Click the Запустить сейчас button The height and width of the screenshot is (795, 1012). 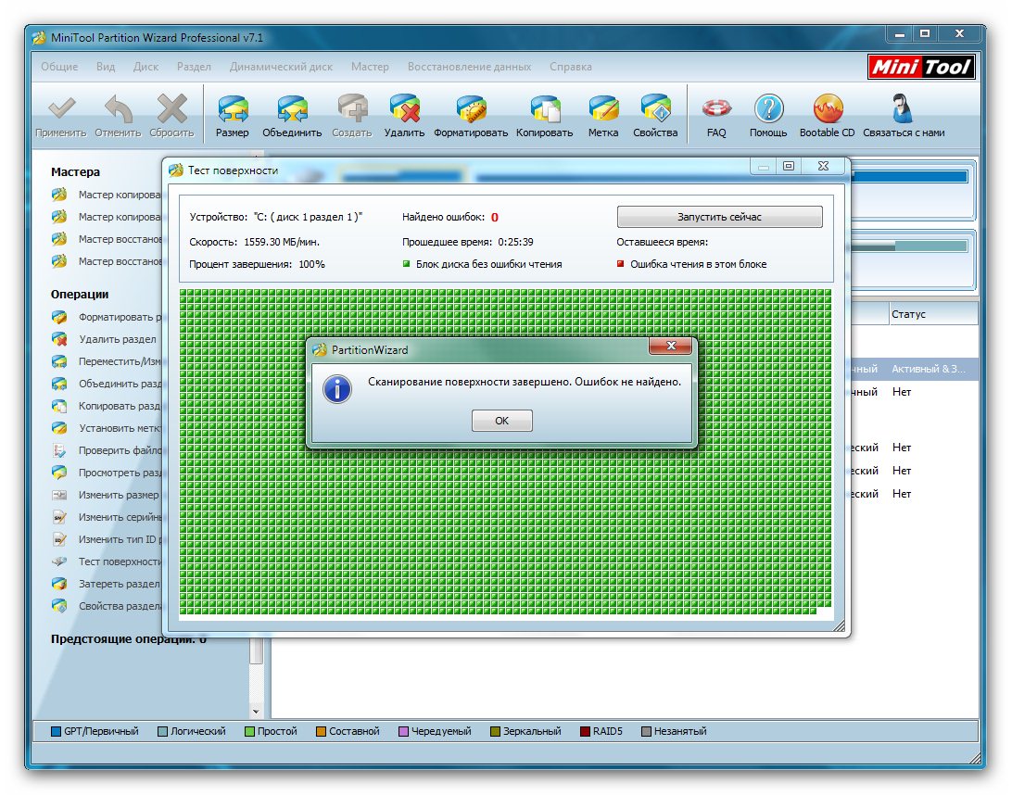(719, 217)
